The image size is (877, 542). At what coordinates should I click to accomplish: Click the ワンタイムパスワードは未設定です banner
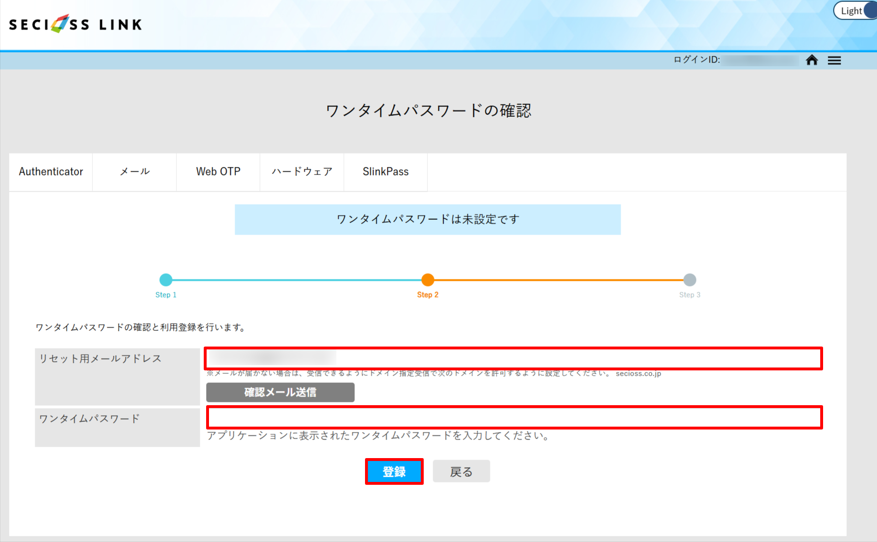[428, 219]
